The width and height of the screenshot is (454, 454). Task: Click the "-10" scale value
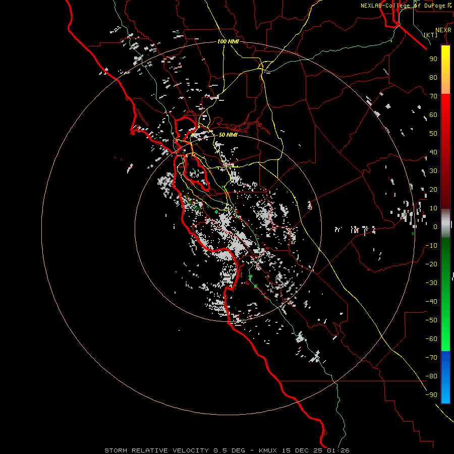coord(431,246)
